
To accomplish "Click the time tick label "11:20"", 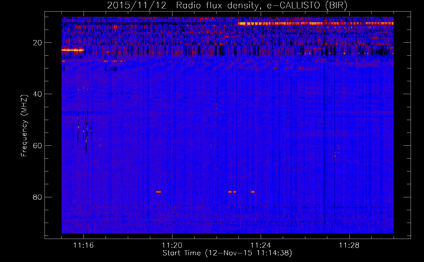I will (x=172, y=245).
